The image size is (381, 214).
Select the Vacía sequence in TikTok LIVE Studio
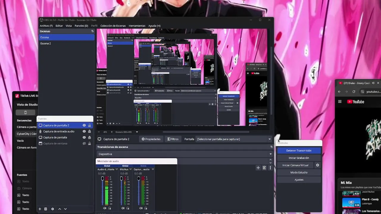20,141
